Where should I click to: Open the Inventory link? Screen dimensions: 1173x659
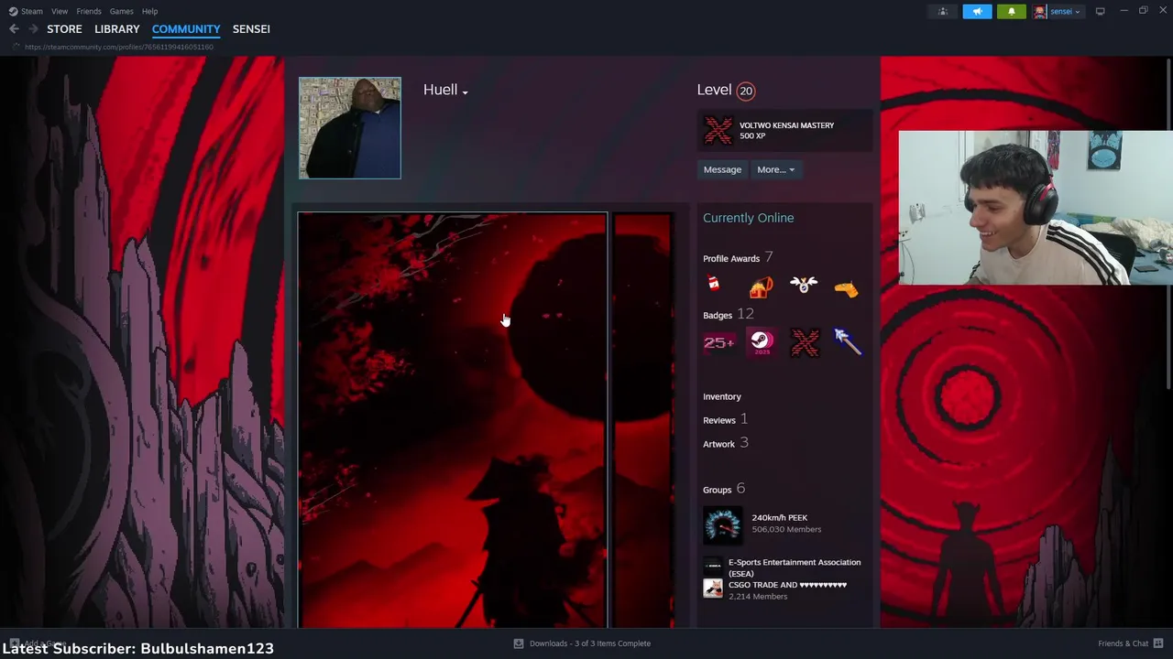[722, 396]
